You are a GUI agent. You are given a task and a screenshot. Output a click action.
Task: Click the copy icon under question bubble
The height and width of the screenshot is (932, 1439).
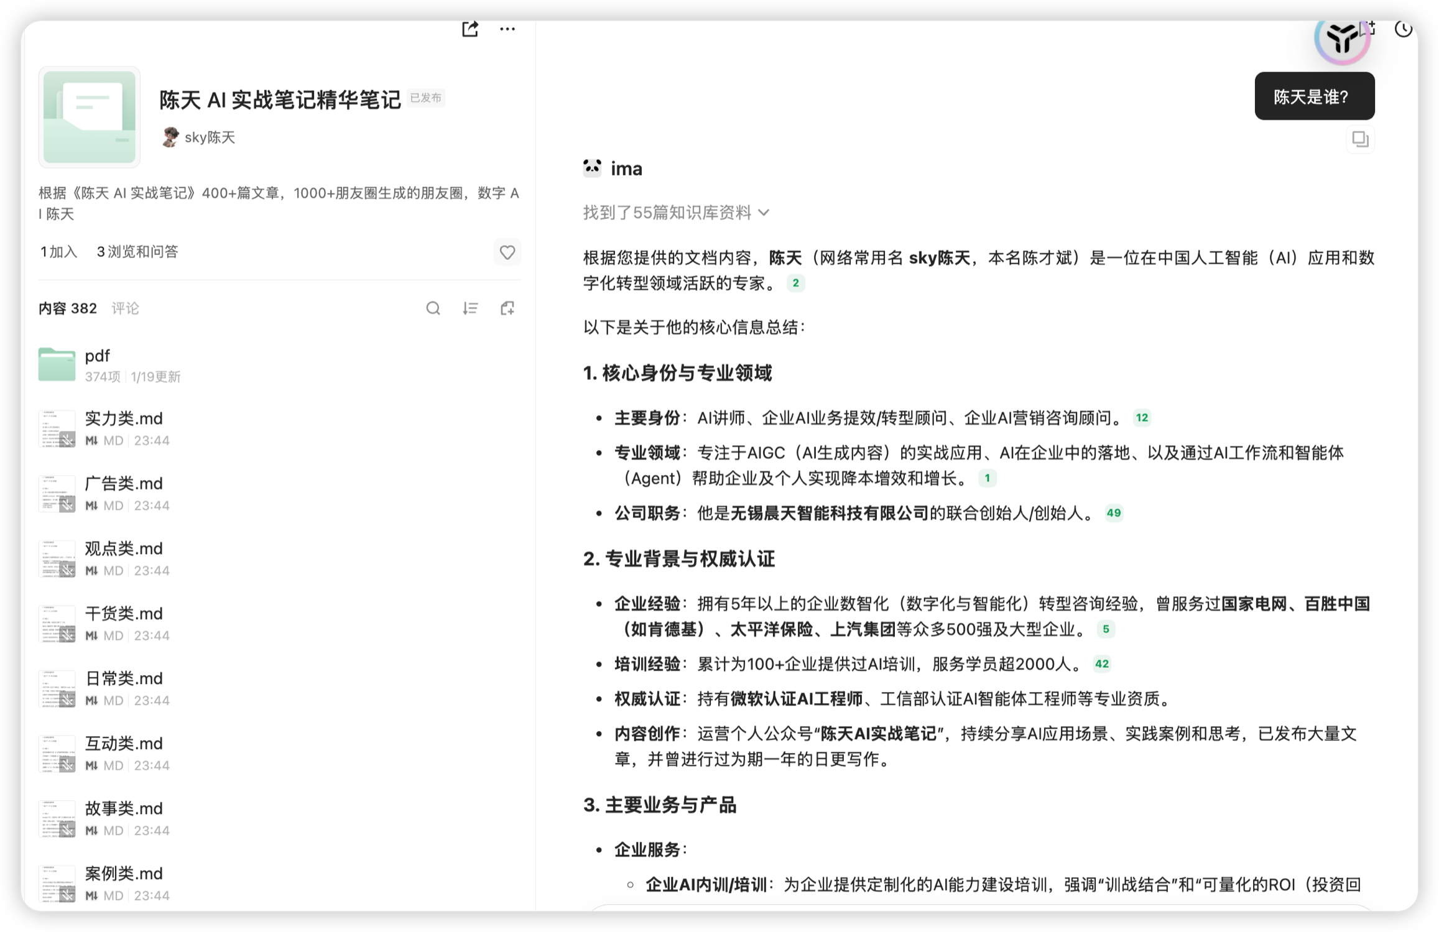coord(1359,139)
